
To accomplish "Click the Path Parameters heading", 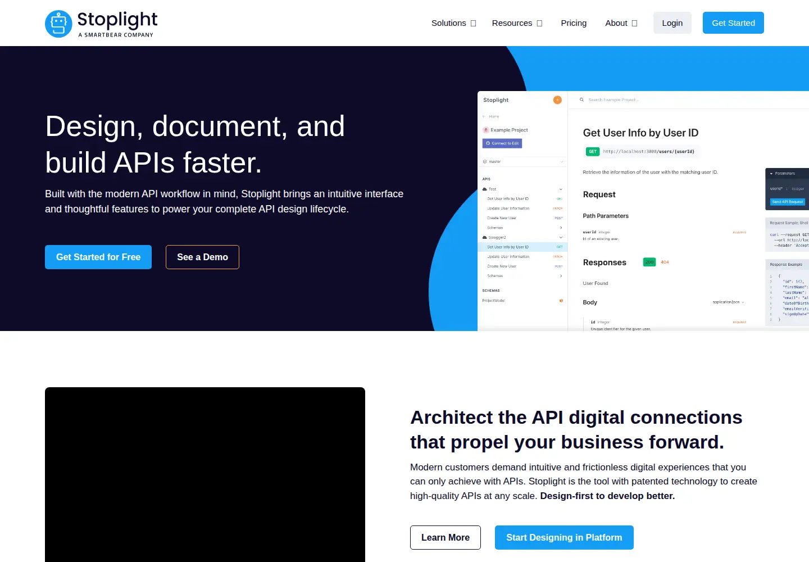I will coord(606,216).
